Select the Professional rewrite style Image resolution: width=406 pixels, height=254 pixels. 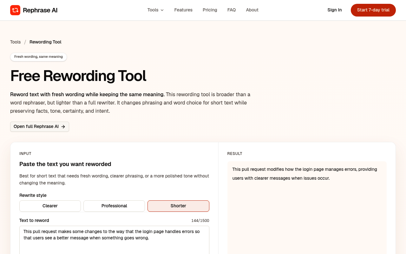click(x=114, y=206)
